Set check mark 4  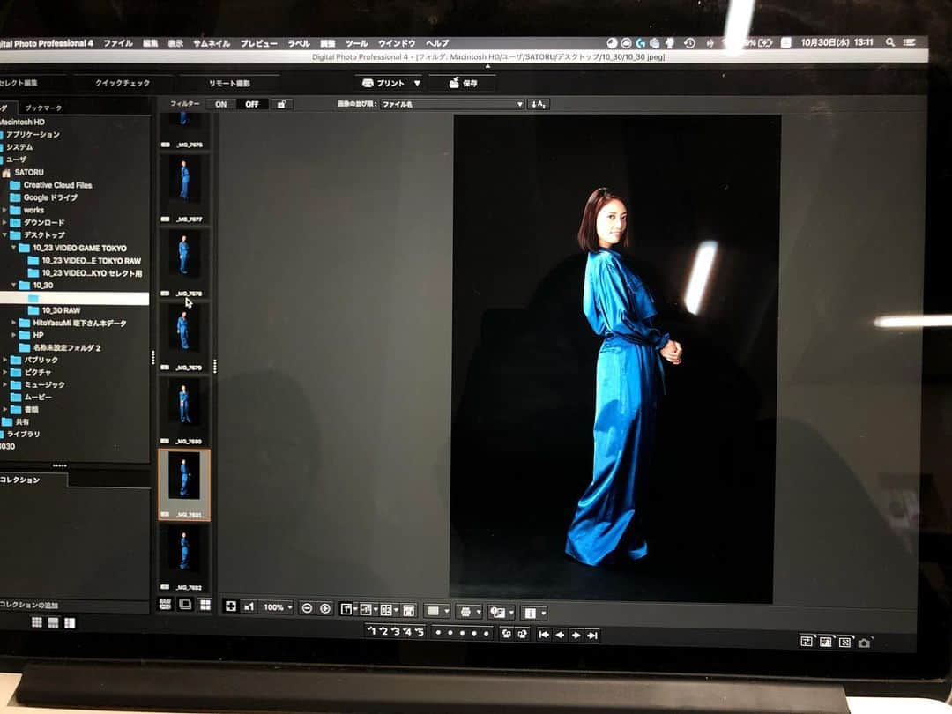pyautogui.click(x=407, y=631)
